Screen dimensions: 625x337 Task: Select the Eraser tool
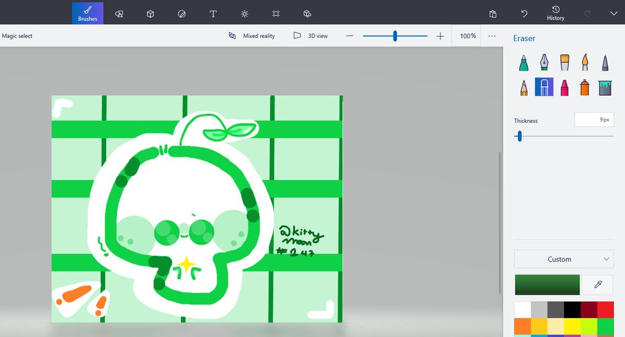[x=544, y=87]
